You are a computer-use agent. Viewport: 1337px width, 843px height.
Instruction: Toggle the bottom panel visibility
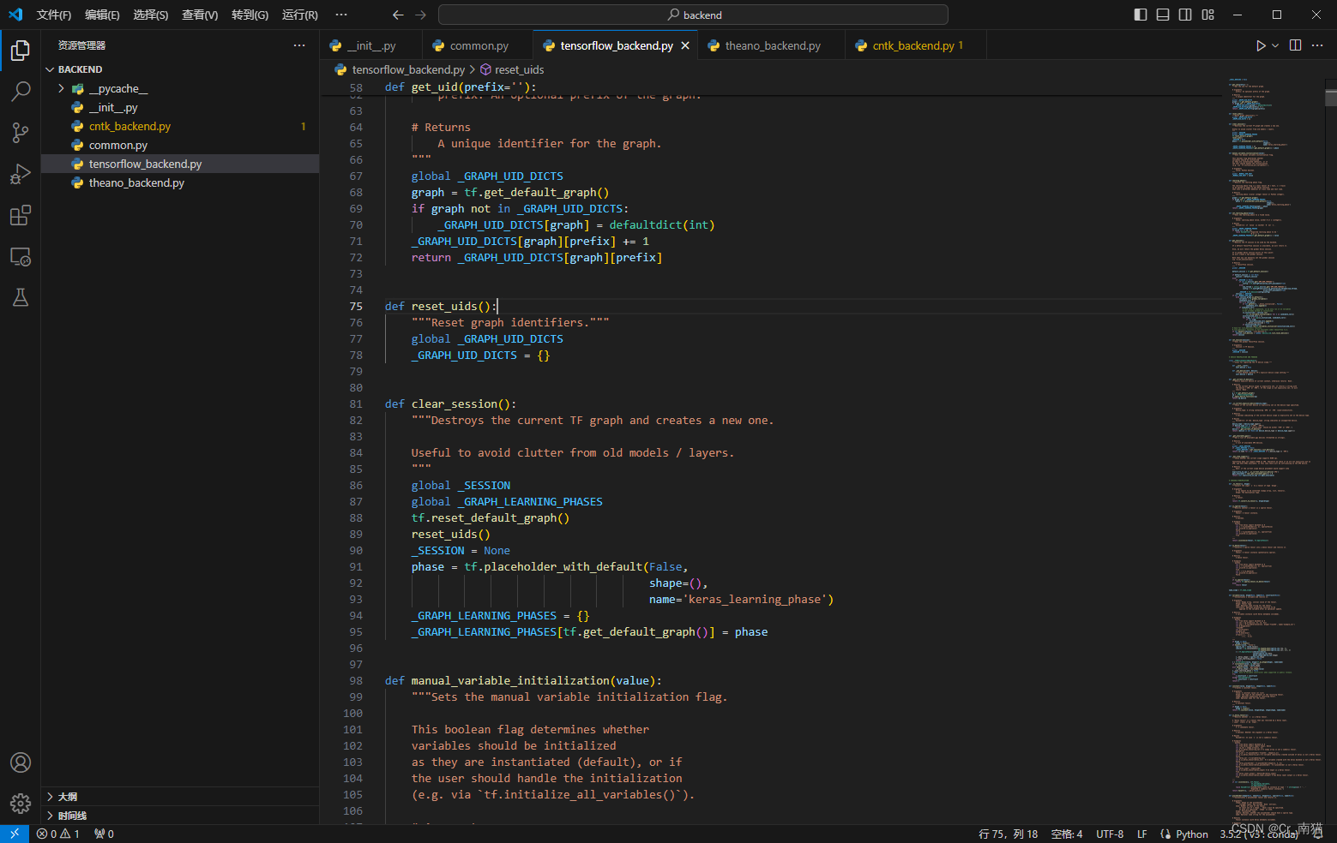point(1162,15)
